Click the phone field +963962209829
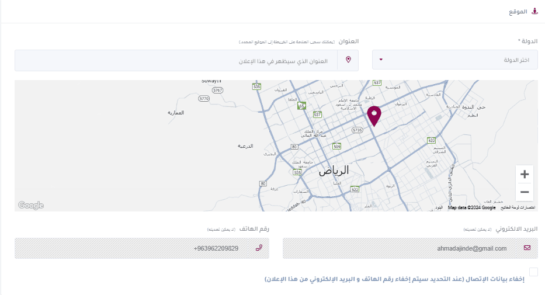Screen dimensions: 545x295 click(x=142, y=248)
